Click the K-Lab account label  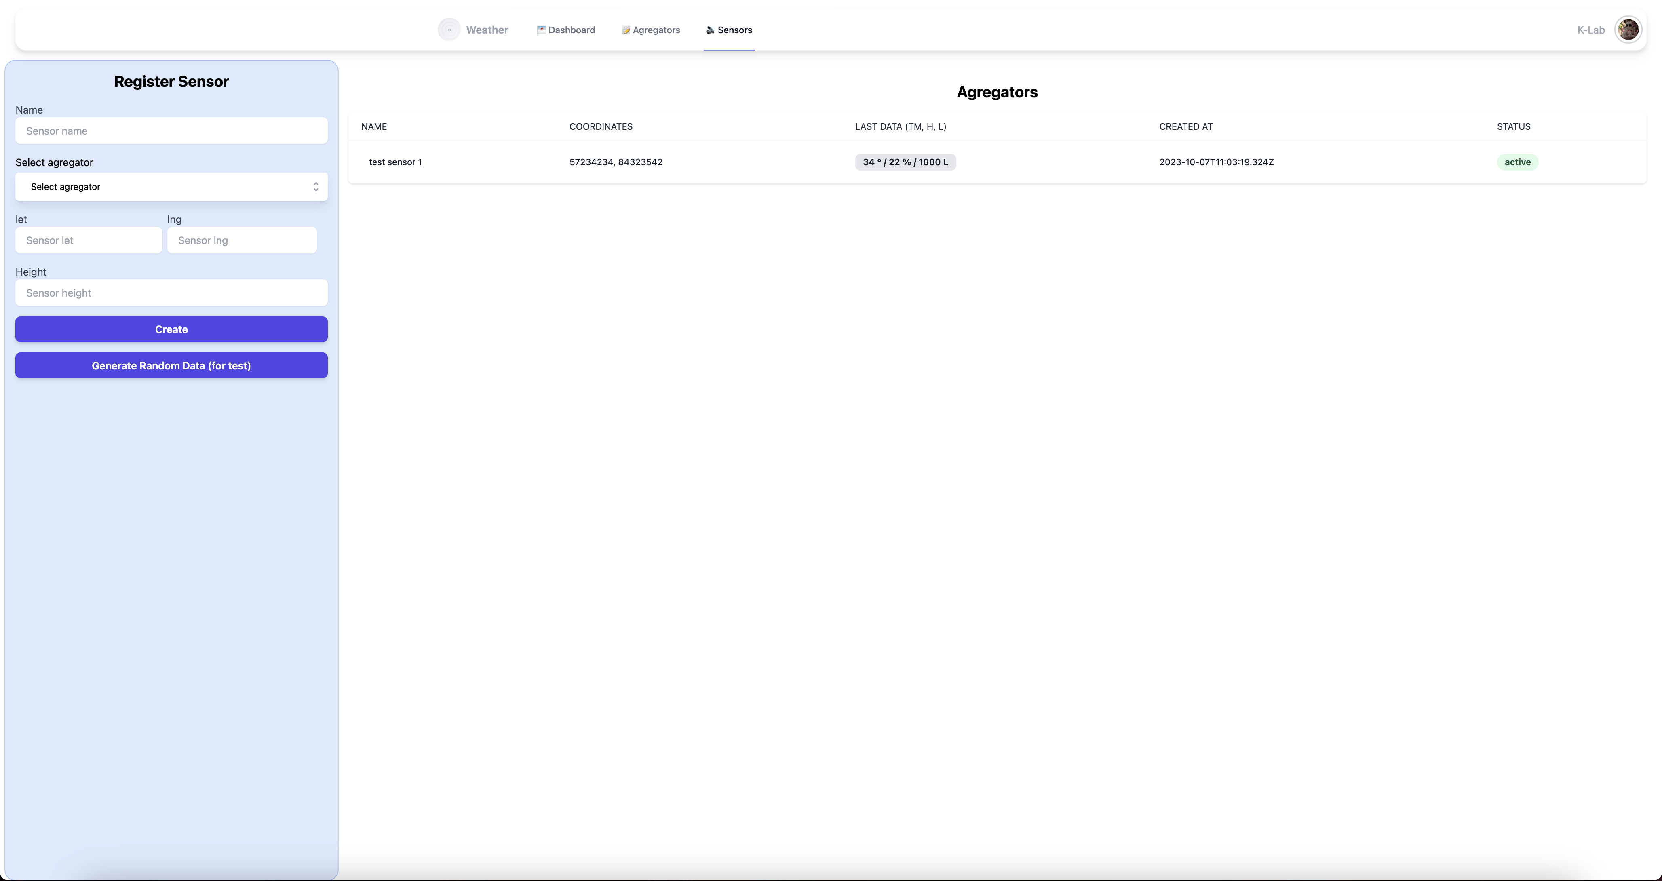click(x=1590, y=30)
